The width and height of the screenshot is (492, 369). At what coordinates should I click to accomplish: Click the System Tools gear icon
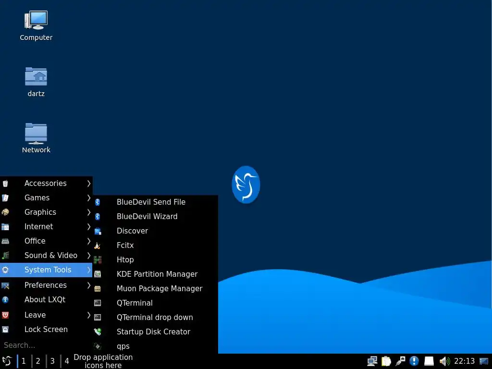click(x=5, y=270)
